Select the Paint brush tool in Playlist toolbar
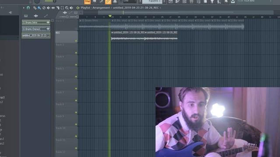The width and height of the screenshot is (280, 157). point(39,8)
